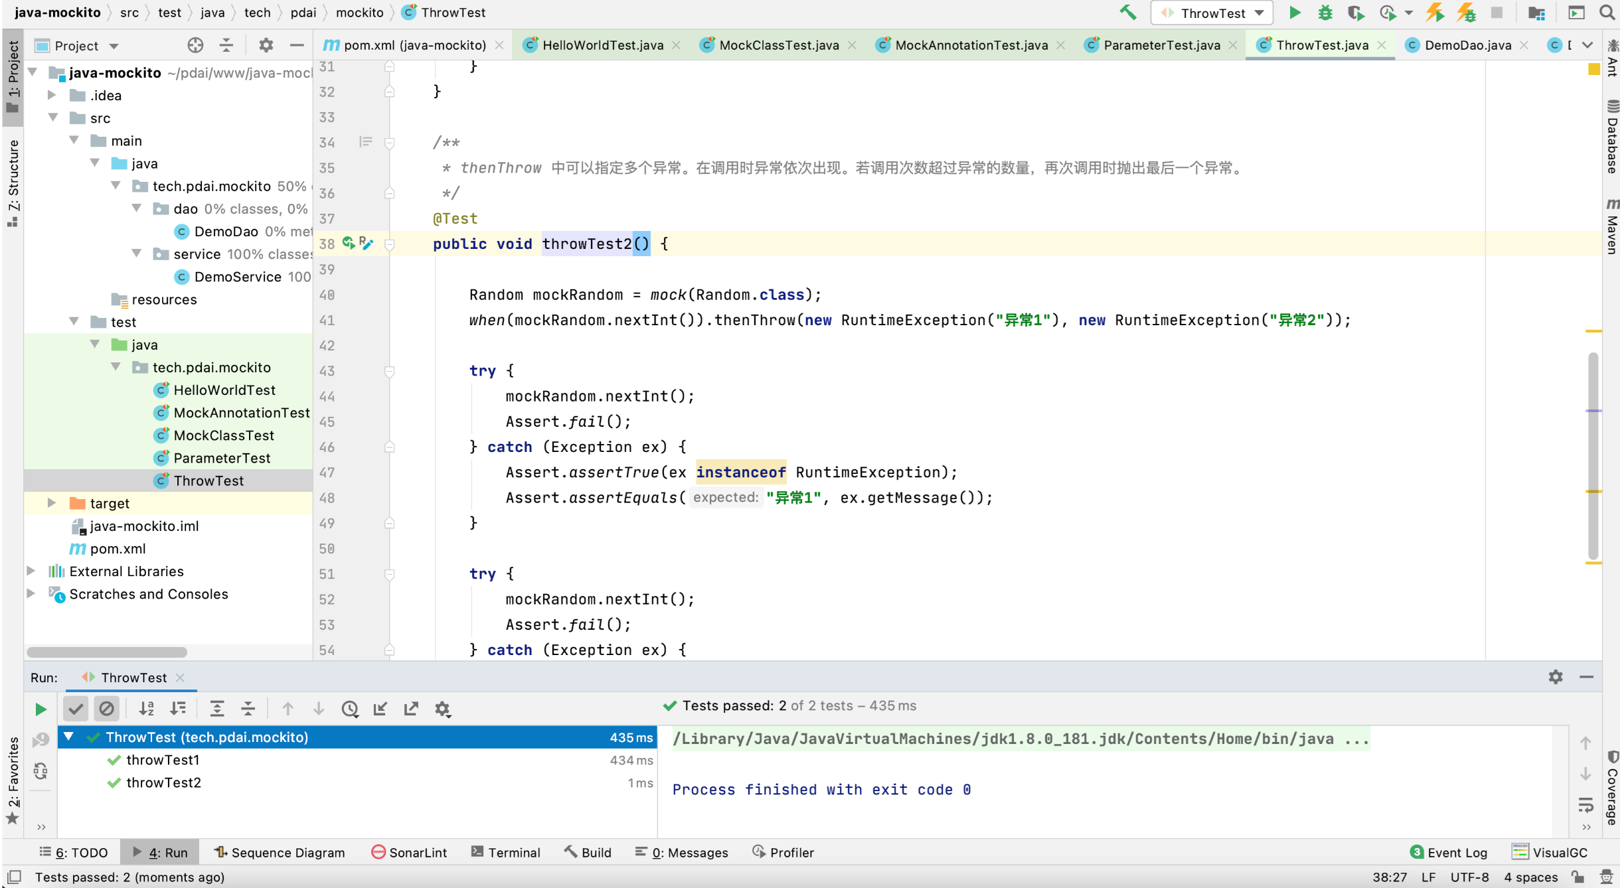1620x888 pixels.
Task: Click the editor vertical scrollbar thumb
Action: (x=1593, y=455)
